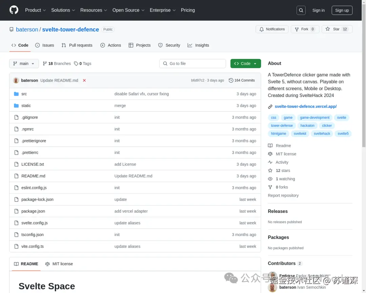Open tsconfig.json file

point(33,235)
